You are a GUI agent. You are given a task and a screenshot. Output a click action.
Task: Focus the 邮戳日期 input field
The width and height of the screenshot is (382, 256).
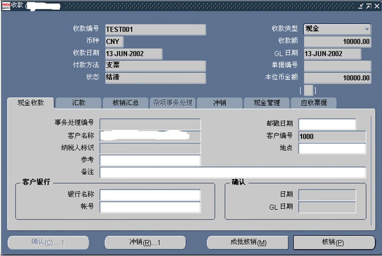click(327, 124)
